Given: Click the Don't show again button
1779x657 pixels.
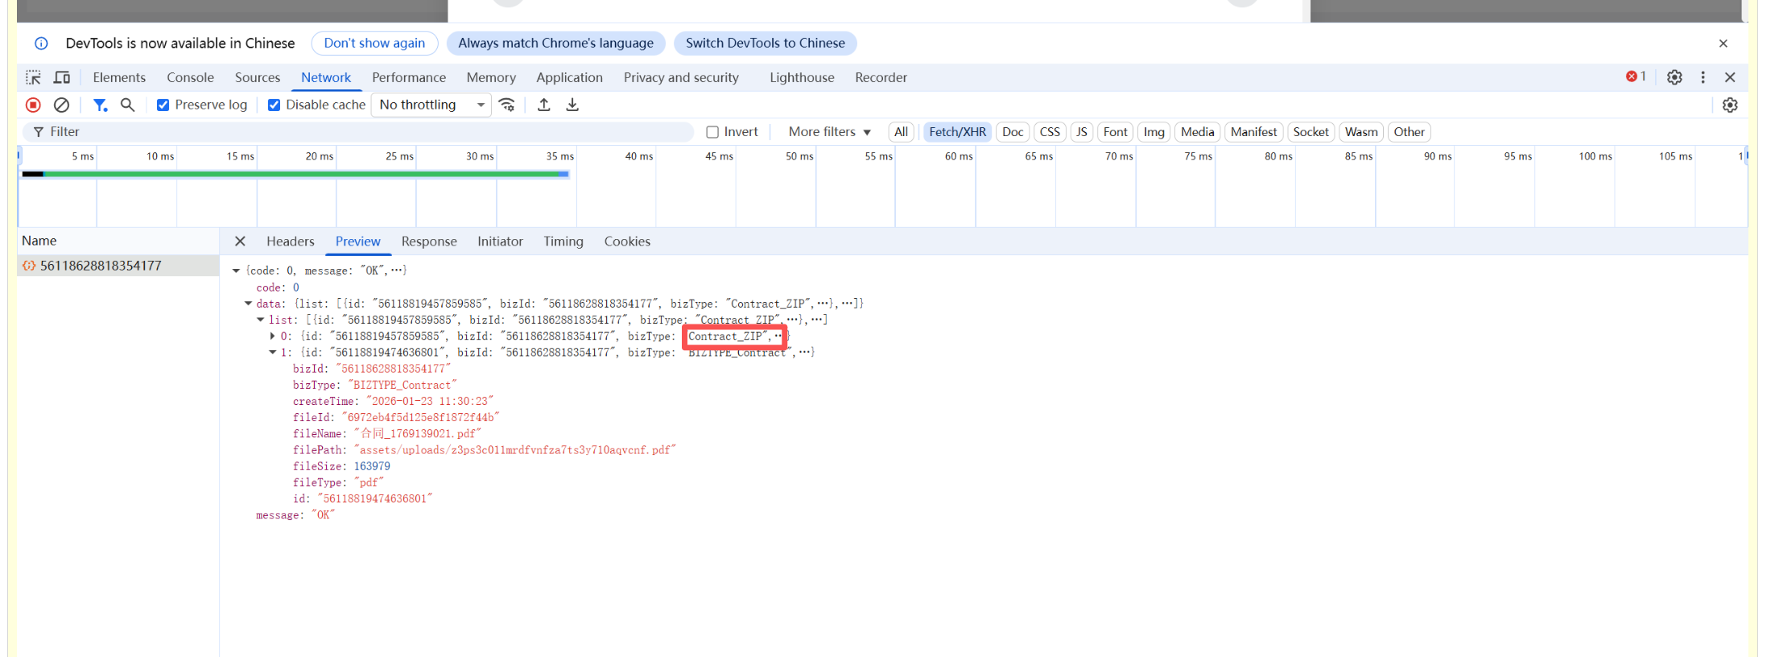Looking at the screenshot, I should click(x=374, y=43).
